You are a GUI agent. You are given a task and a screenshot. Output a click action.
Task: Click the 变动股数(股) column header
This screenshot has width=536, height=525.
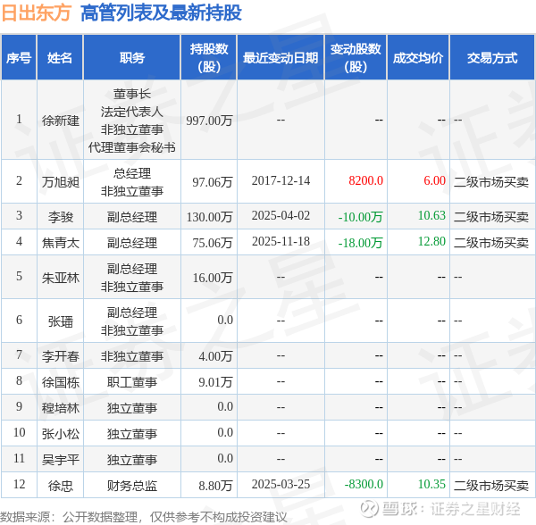[x=356, y=57]
